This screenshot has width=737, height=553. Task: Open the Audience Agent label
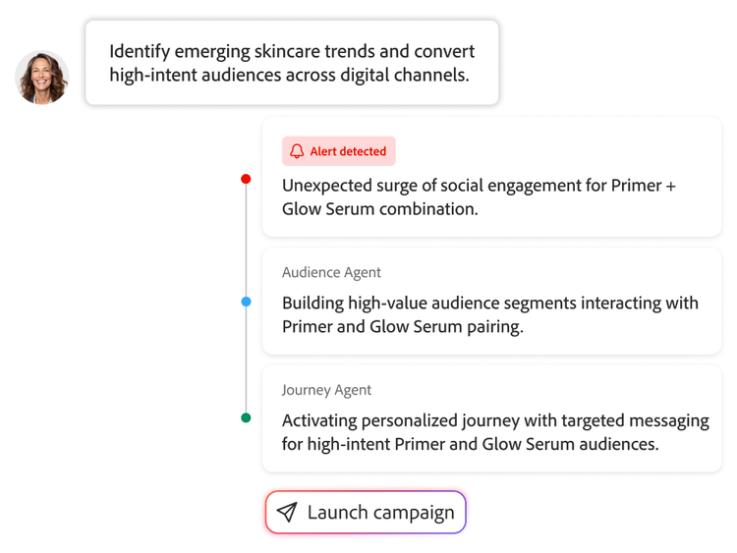[331, 272]
